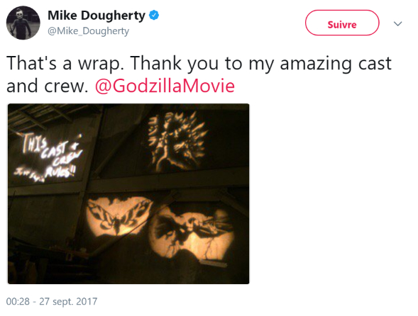
Task: Click the year 2017 in the date
Action: point(87,302)
